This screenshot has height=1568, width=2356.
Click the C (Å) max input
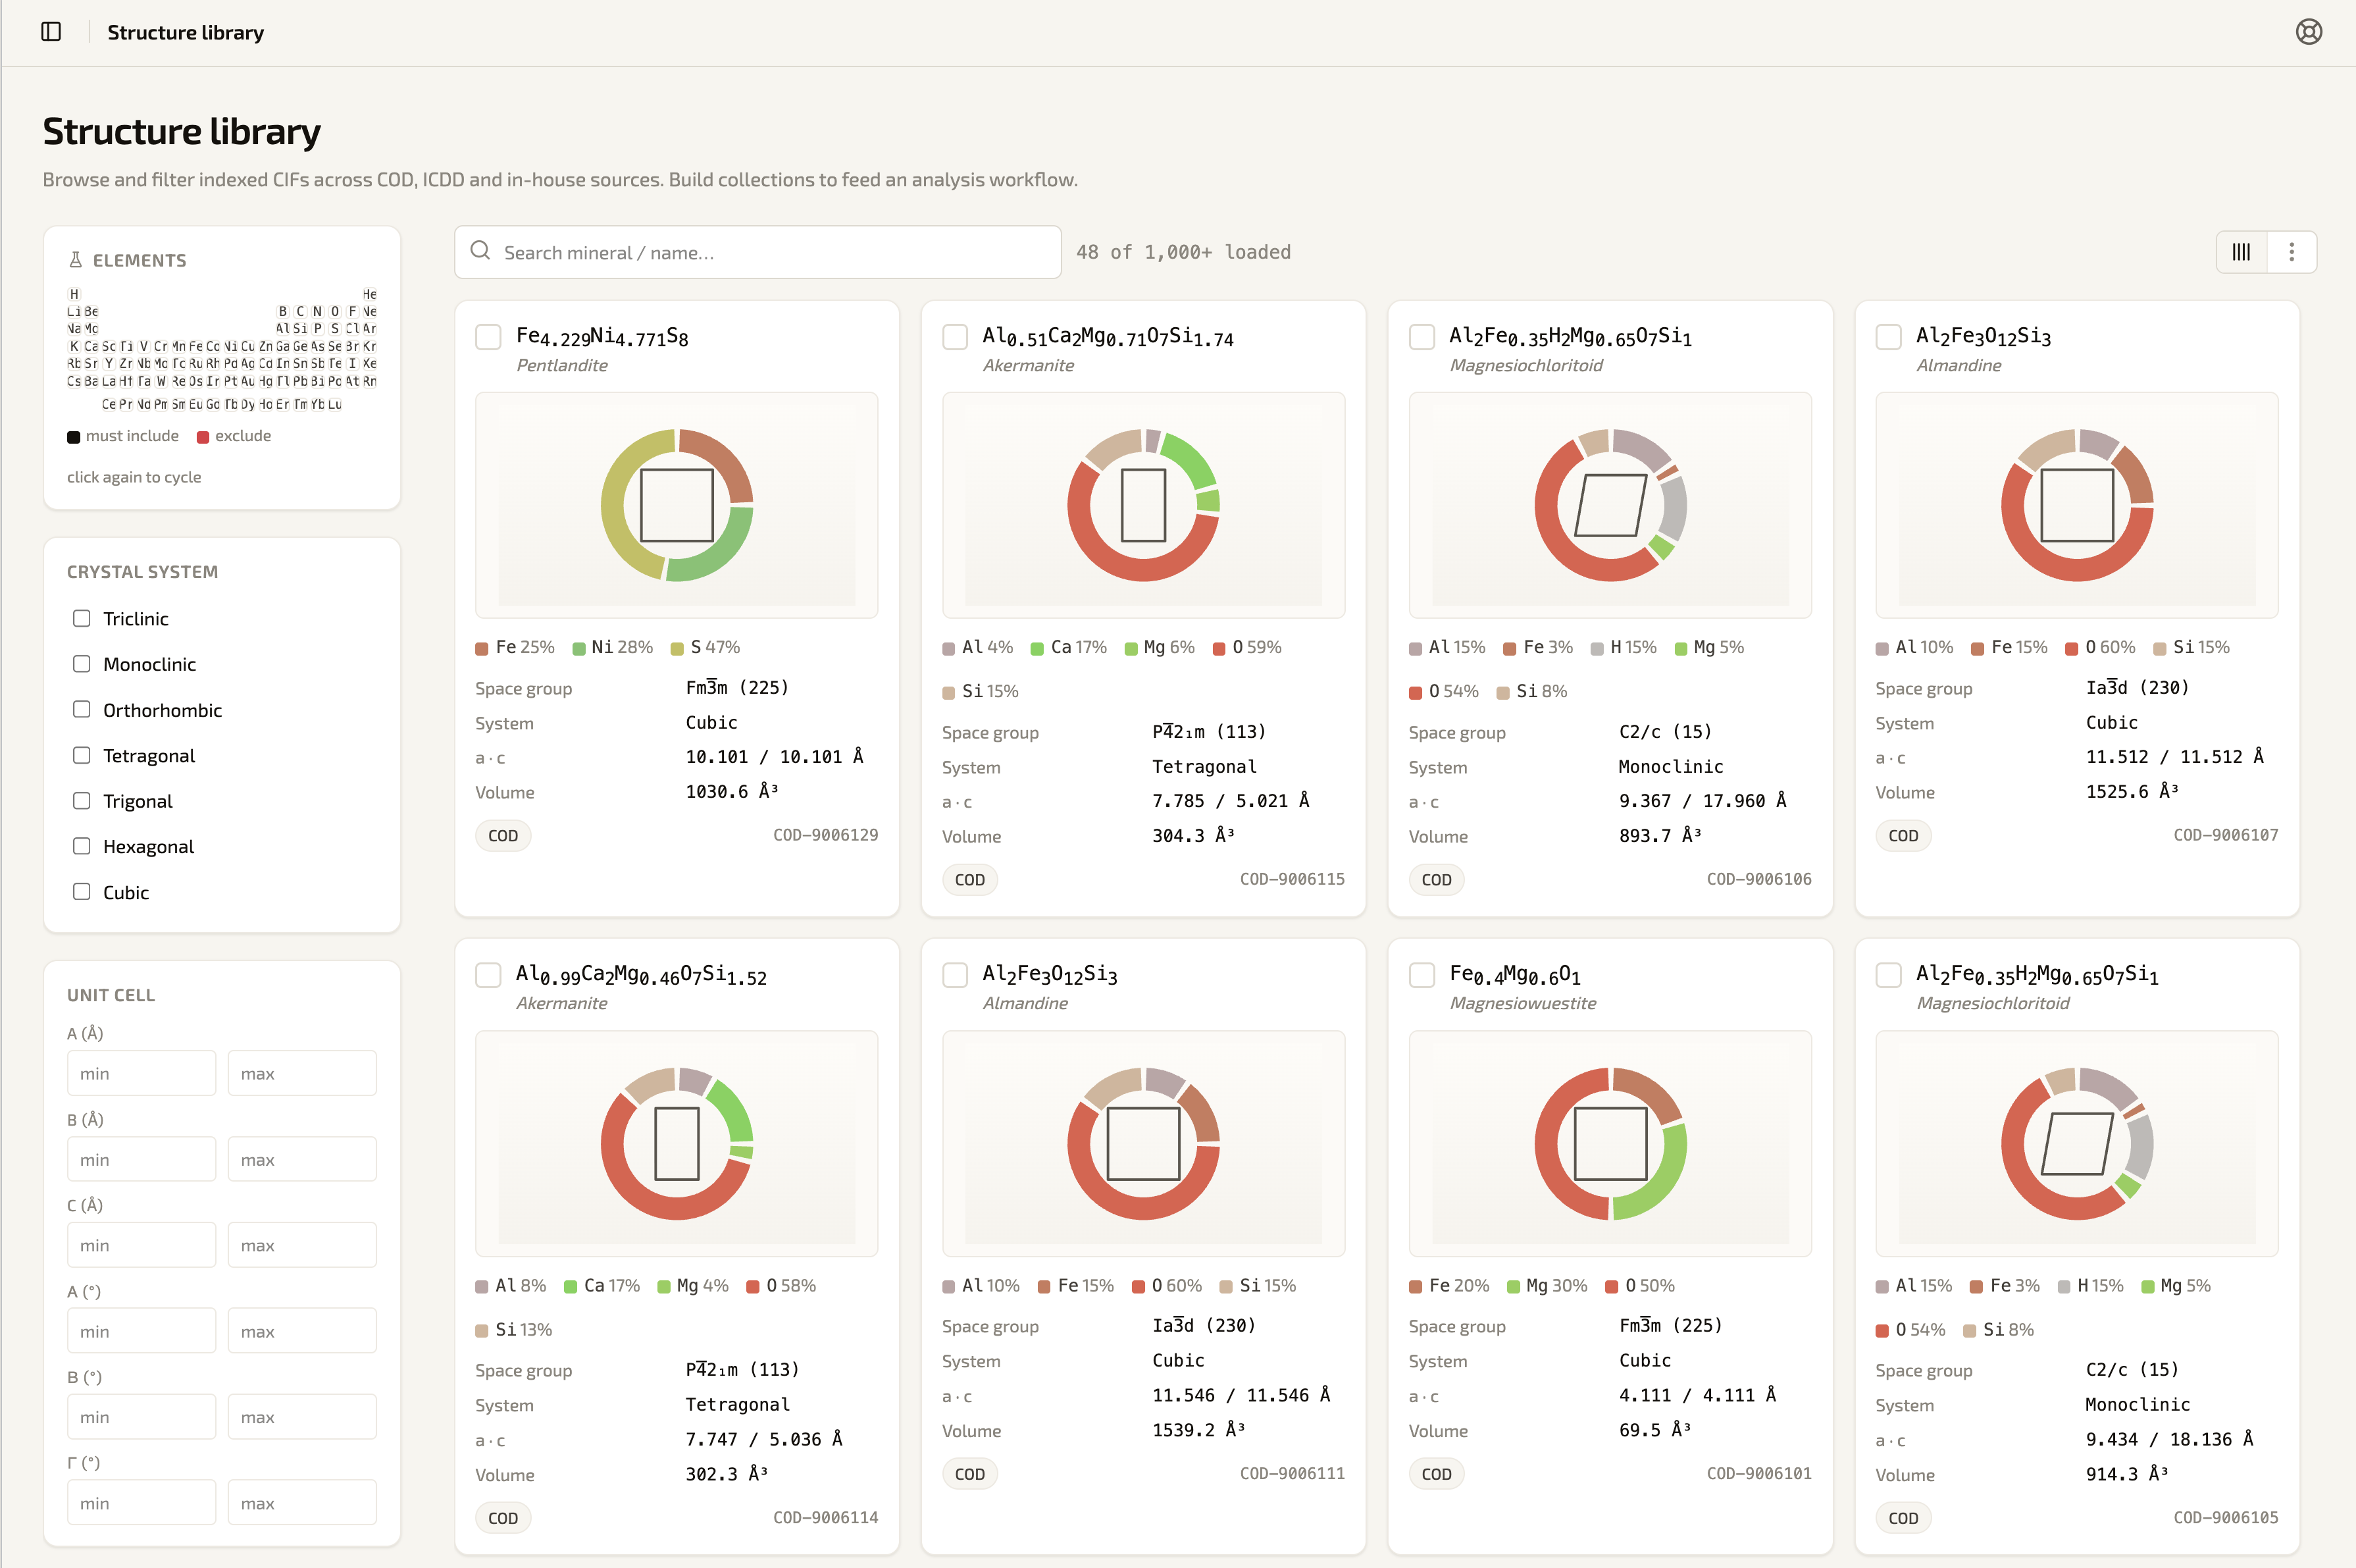click(x=302, y=1245)
